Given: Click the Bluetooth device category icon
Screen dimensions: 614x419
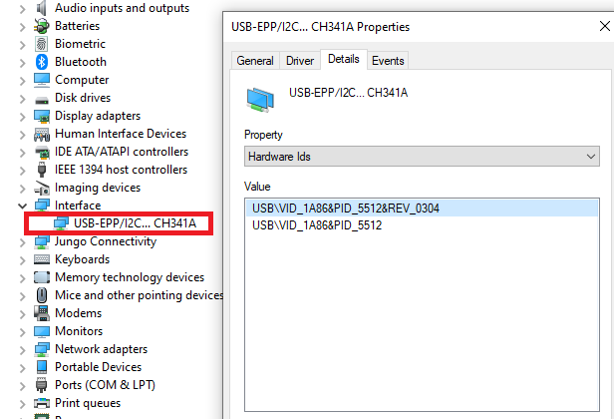Looking at the screenshot, I should point(42,62).
